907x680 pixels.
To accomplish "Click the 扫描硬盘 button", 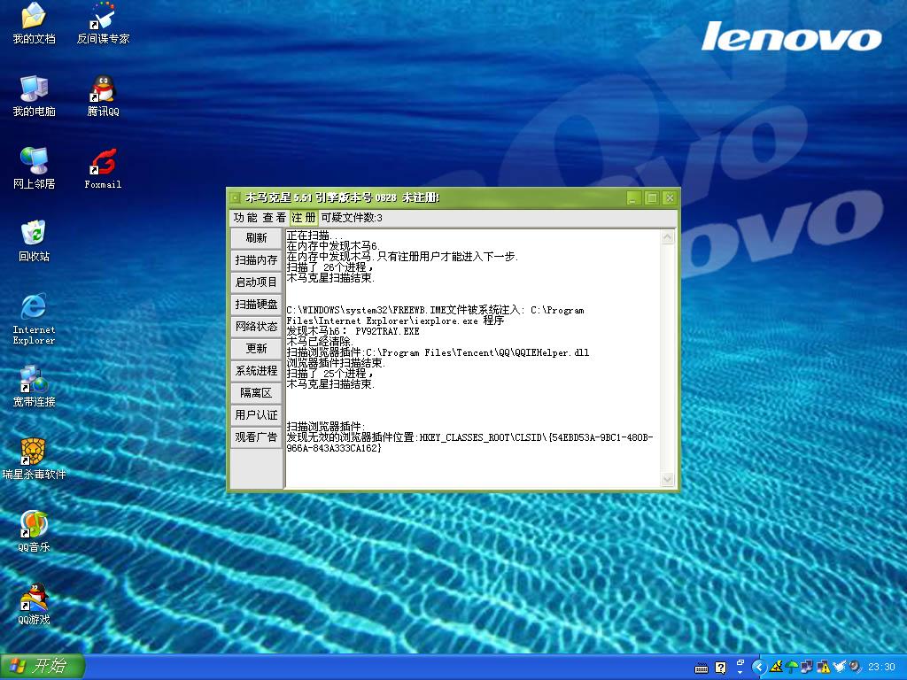I will (x=256, y=305).
